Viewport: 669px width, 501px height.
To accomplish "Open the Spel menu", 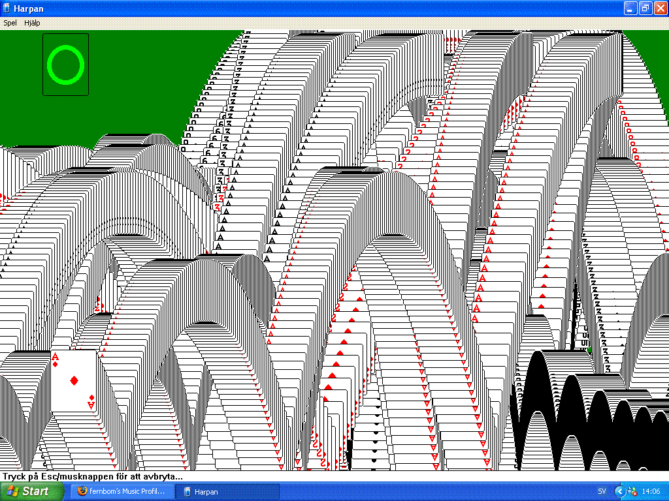I will [10, 23].
